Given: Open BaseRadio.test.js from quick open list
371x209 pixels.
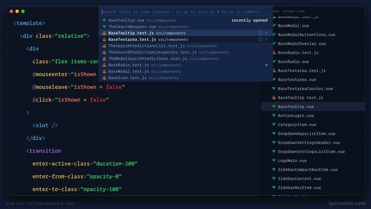Looking at the screenshot, I should 185,65.
